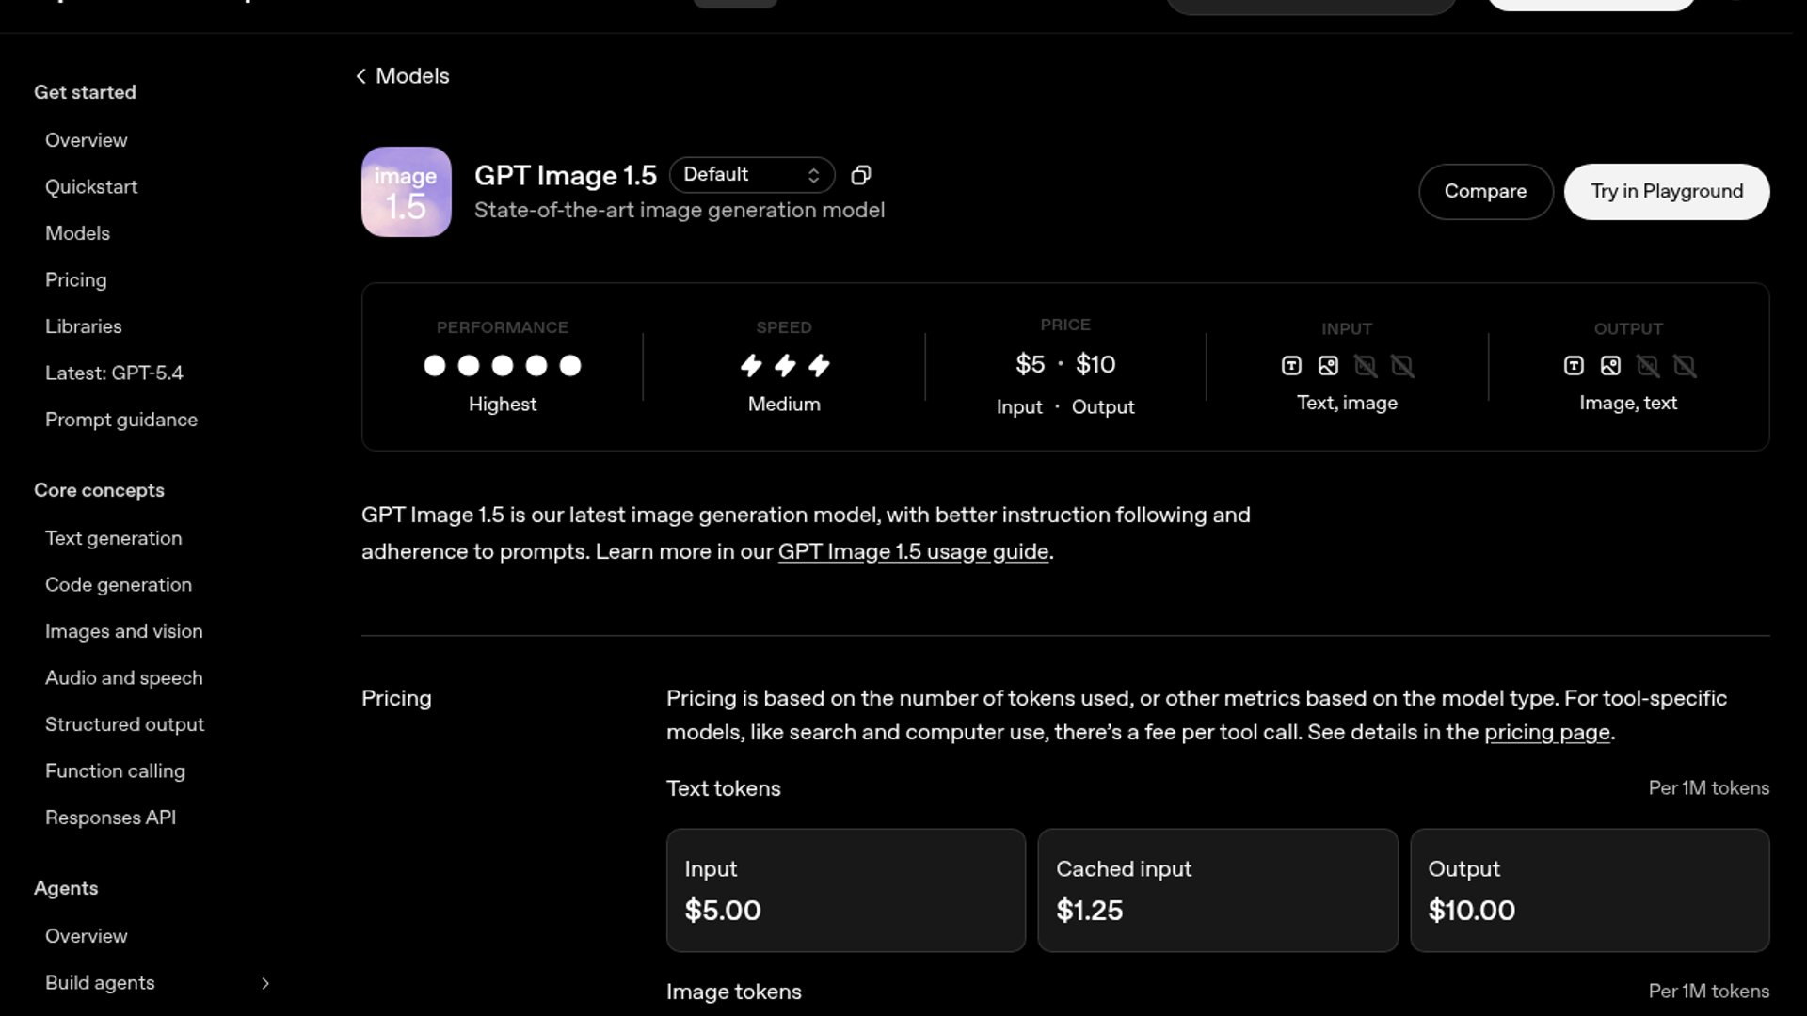Expand the Build agents section

click(264, 983)
